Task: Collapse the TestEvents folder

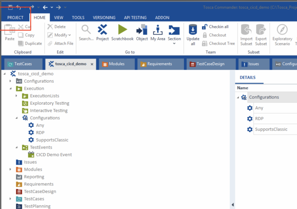Action: [17, 147]
